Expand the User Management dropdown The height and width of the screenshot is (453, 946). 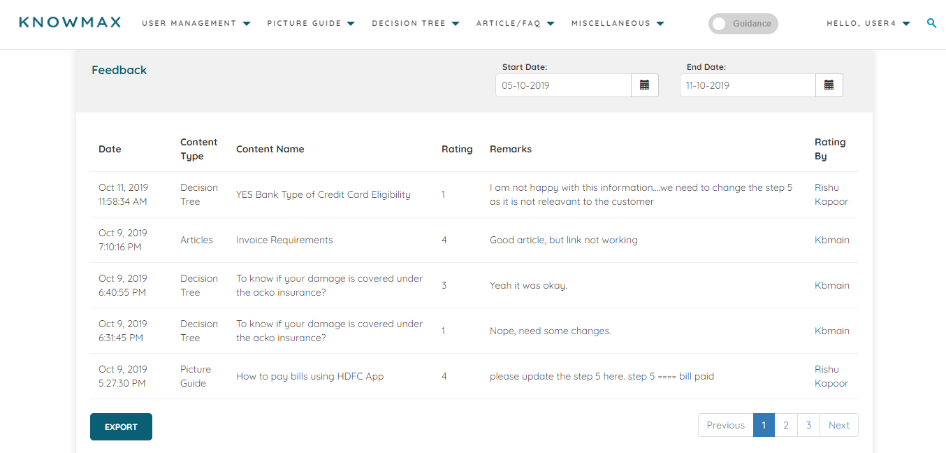coord(196,24)
